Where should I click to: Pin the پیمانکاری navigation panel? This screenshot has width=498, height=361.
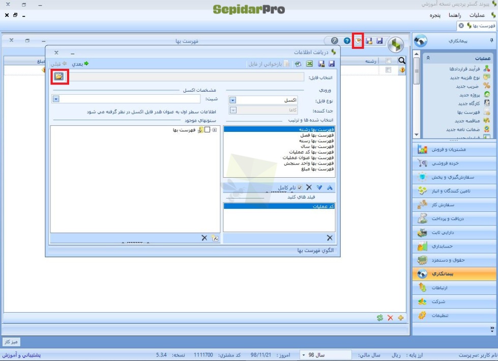491,40
